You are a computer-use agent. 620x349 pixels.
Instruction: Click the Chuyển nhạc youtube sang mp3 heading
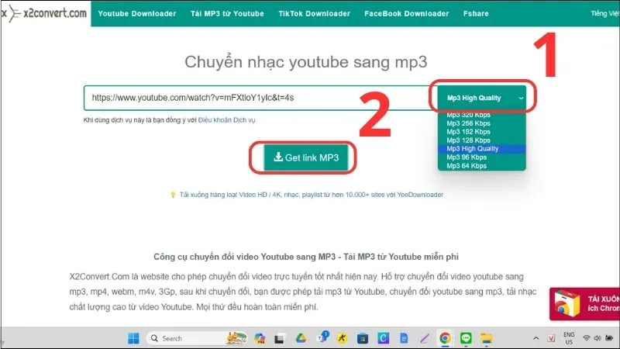(x=306, y=62)
